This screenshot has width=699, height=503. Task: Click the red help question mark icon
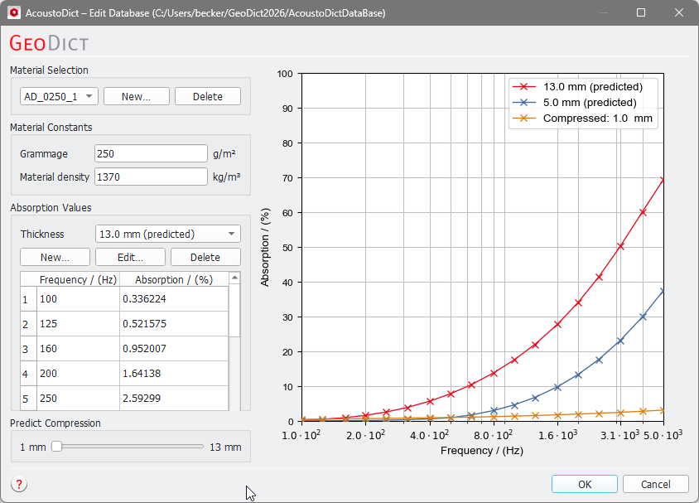coord(19,485)
